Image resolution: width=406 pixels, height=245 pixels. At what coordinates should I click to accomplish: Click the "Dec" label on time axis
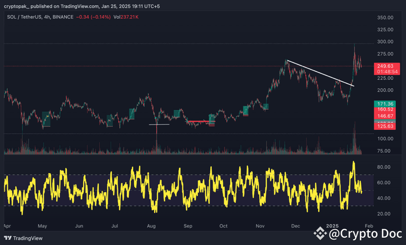point(295,226)
